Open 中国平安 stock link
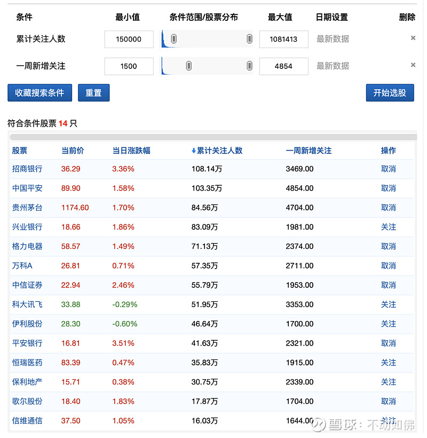This screenshot has width=427, height=438. [x=27, y=188]
